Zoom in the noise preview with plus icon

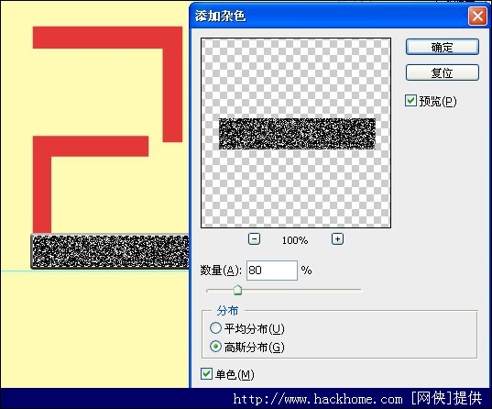point(337,239)
